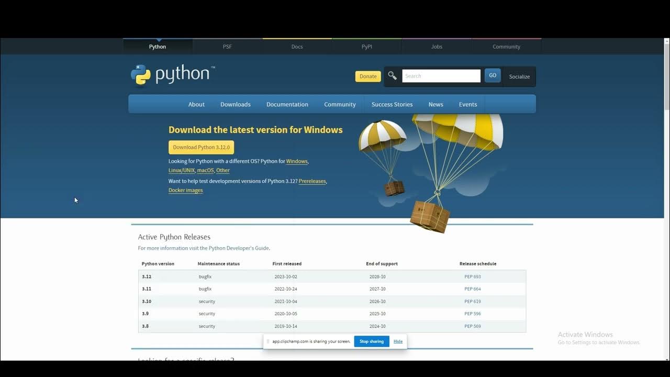Click Stop sharing button
Viewport: 670px width, 377px height.
(372, 341)
